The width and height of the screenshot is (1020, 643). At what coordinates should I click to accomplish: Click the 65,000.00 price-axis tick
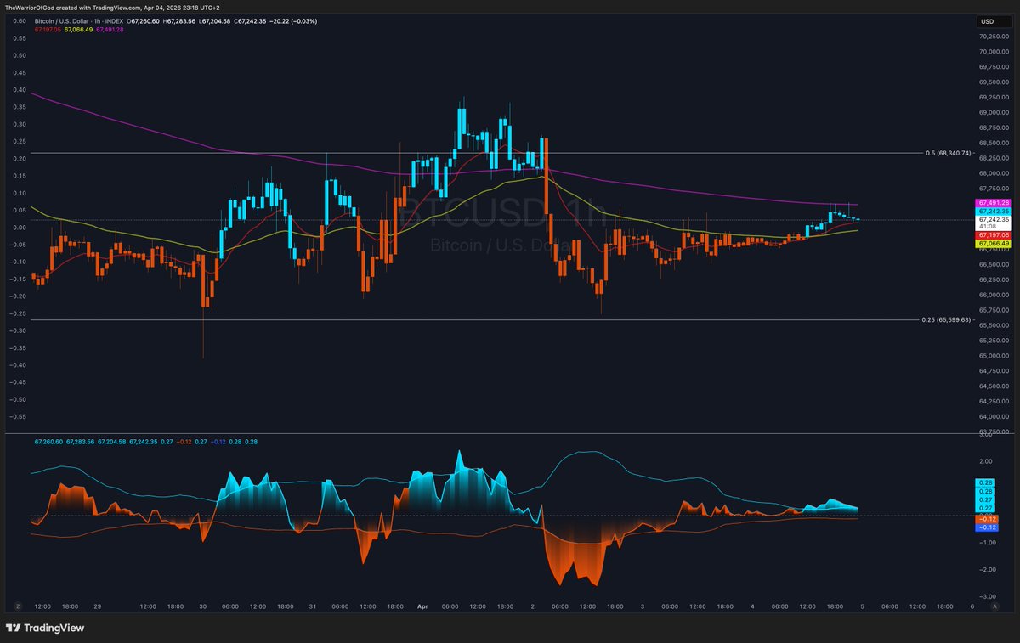(993, 356)
